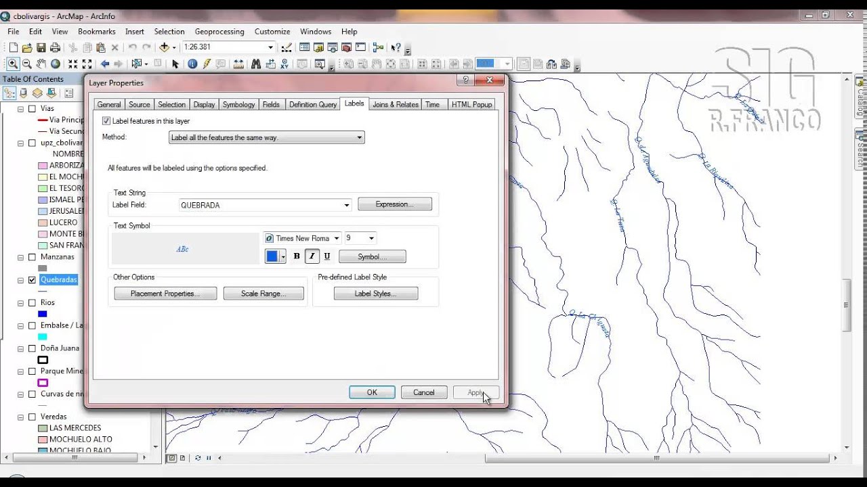Open the Editor toolbar icon
Image resolution: width=867 pixels, height=487 pixels.
pos(287,47)
